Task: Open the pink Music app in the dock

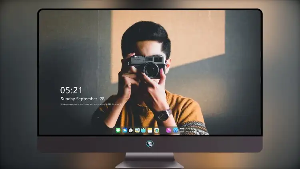Action: pyautogui.click(x=168, y=130)
